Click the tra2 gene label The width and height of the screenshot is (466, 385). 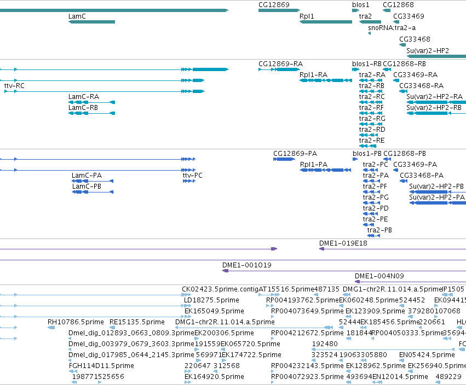365,16
